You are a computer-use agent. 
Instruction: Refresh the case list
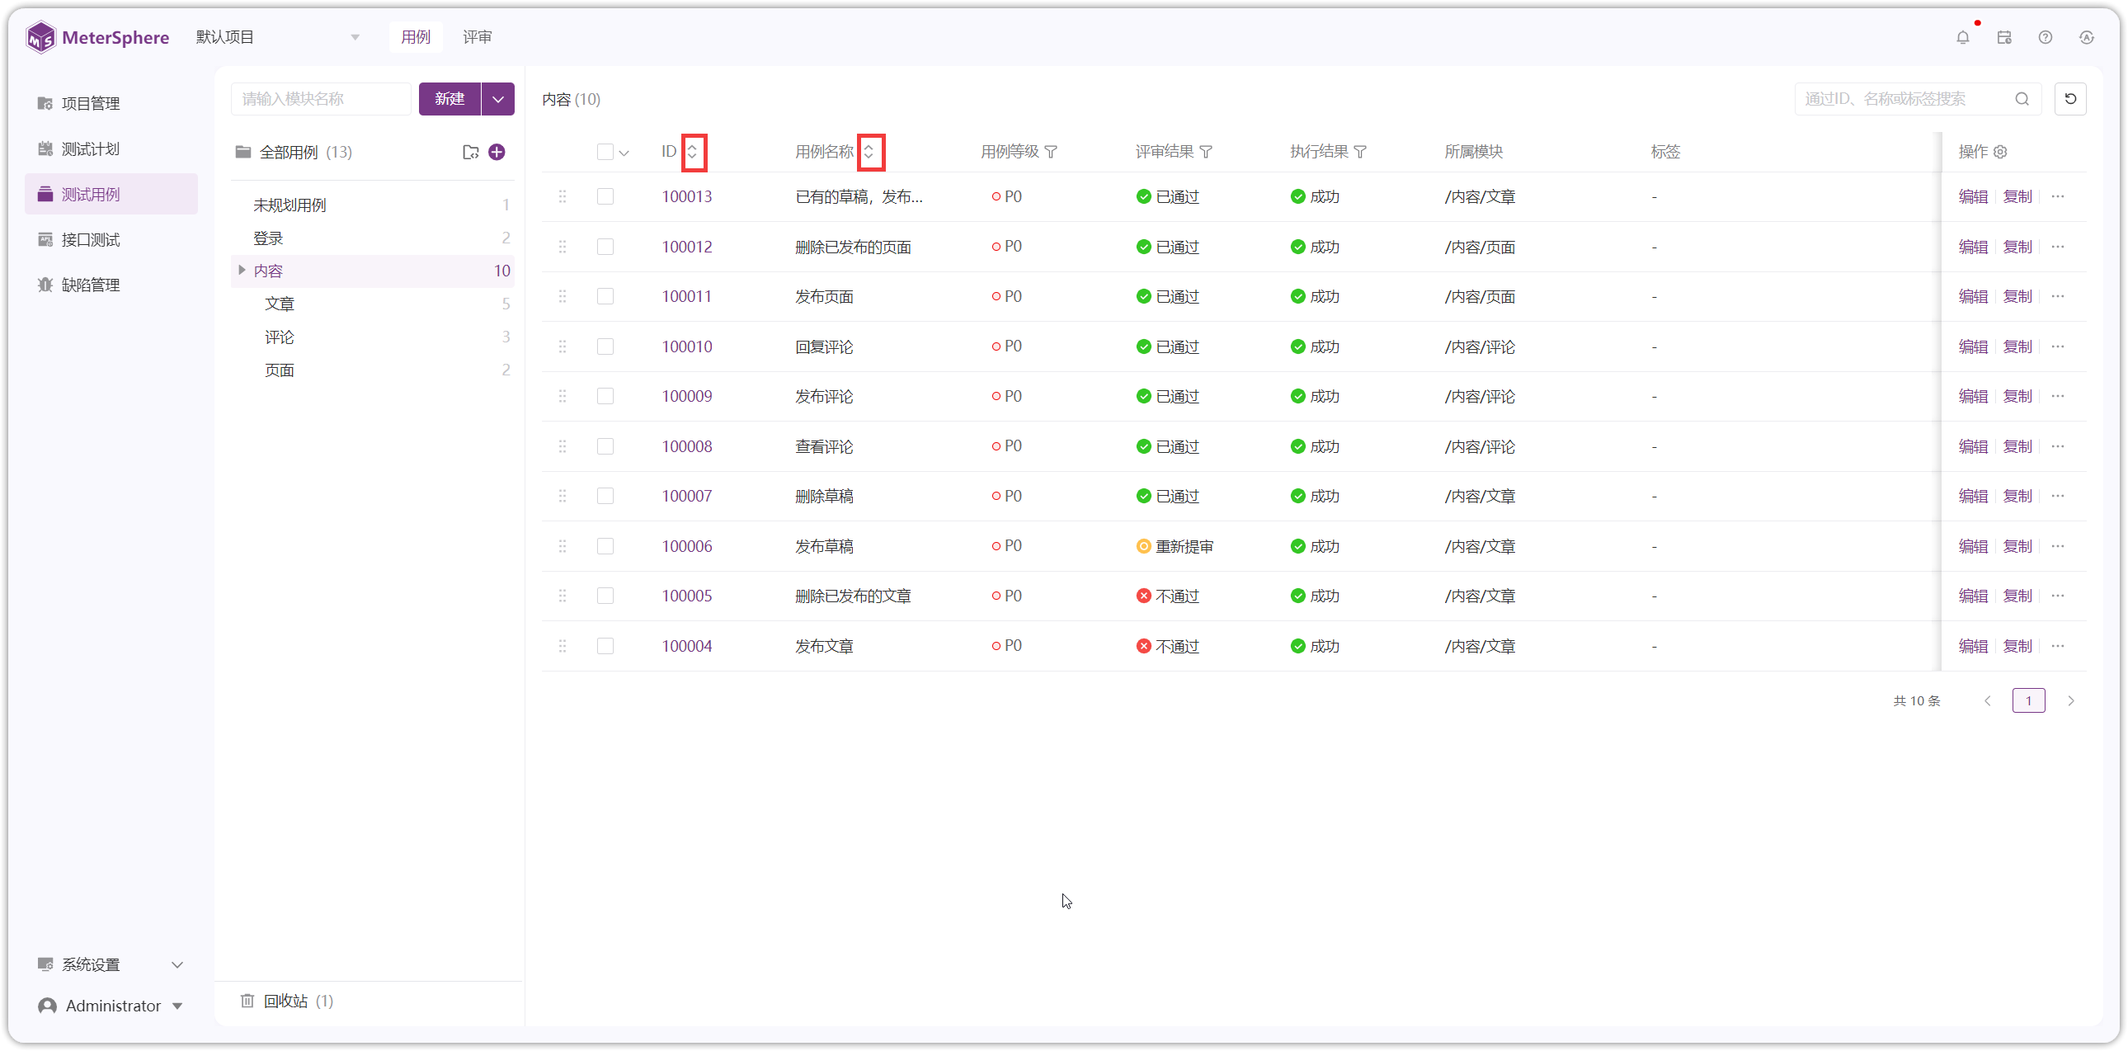(2070, 99)
